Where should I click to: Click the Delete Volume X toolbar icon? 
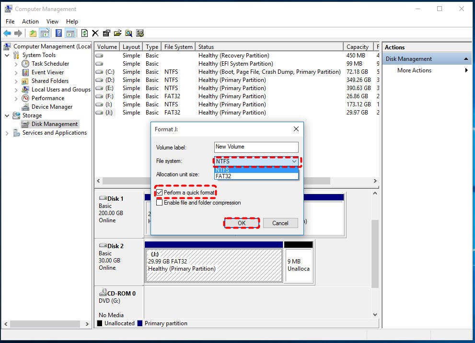click(x=95, y=33)
